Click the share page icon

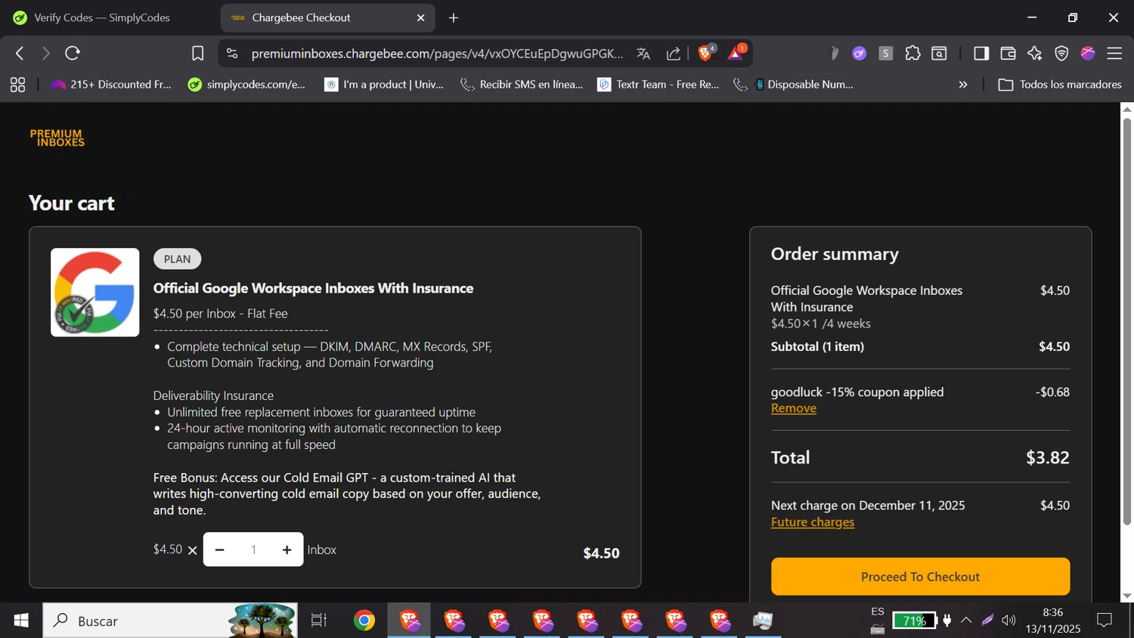pyautogui.click(x=673, y=54)
